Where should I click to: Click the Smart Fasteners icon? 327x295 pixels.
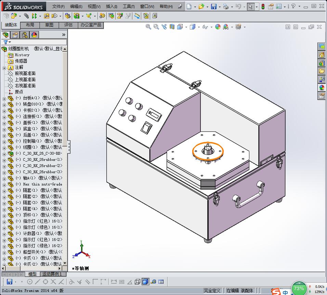[x=47, y=16]
